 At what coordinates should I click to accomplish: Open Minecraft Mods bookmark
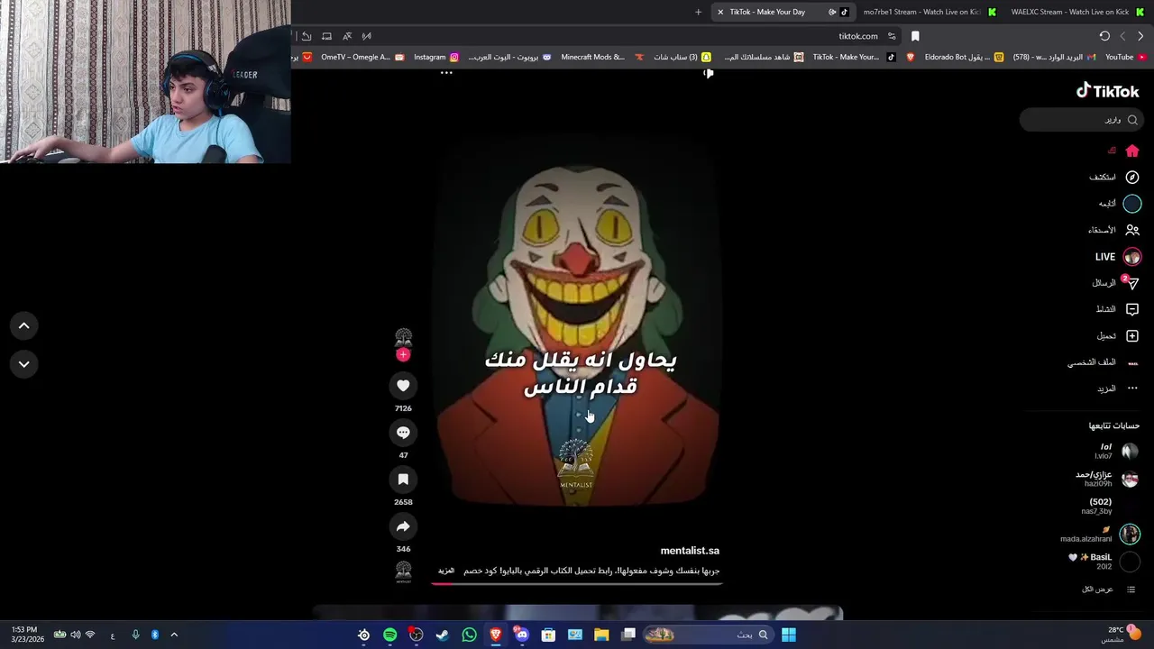click(x=602, y=57)
